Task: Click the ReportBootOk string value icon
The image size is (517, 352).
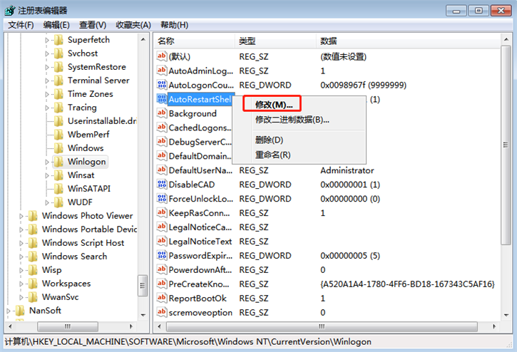Action: (x=161, y=299)
